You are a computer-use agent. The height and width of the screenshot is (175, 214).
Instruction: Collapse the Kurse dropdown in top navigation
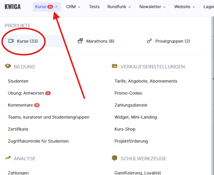tap(47, 7)
